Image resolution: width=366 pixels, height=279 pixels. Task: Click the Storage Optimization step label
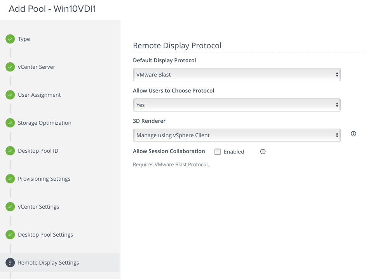[44, 123]
